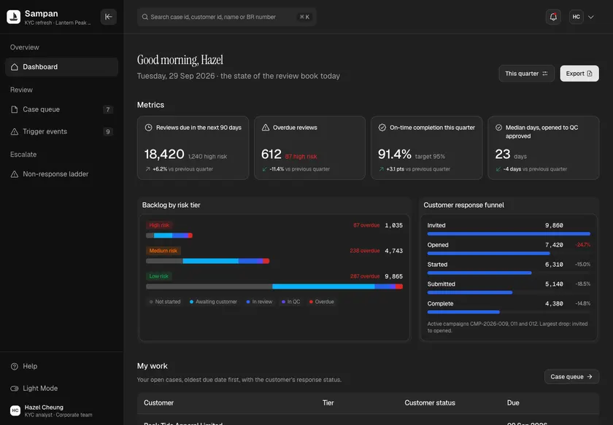Click the Tier column header

pos(328,402)
